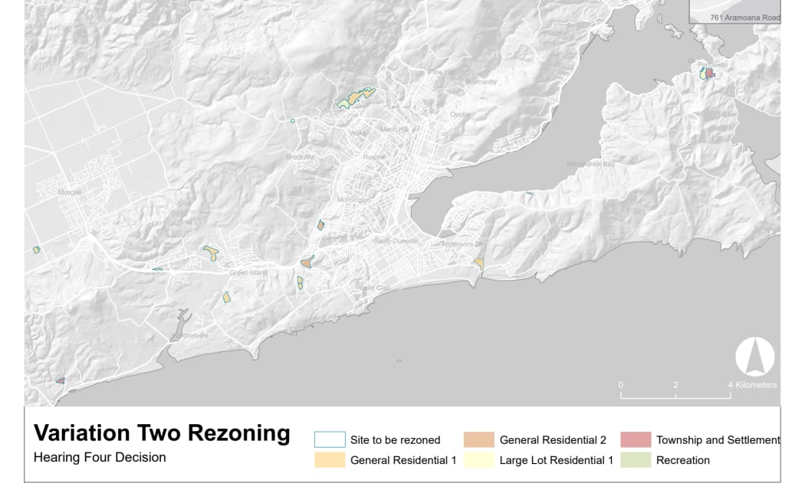805x503 pixels.
Task: Click the Portobello place label
Action: point(713,64)
